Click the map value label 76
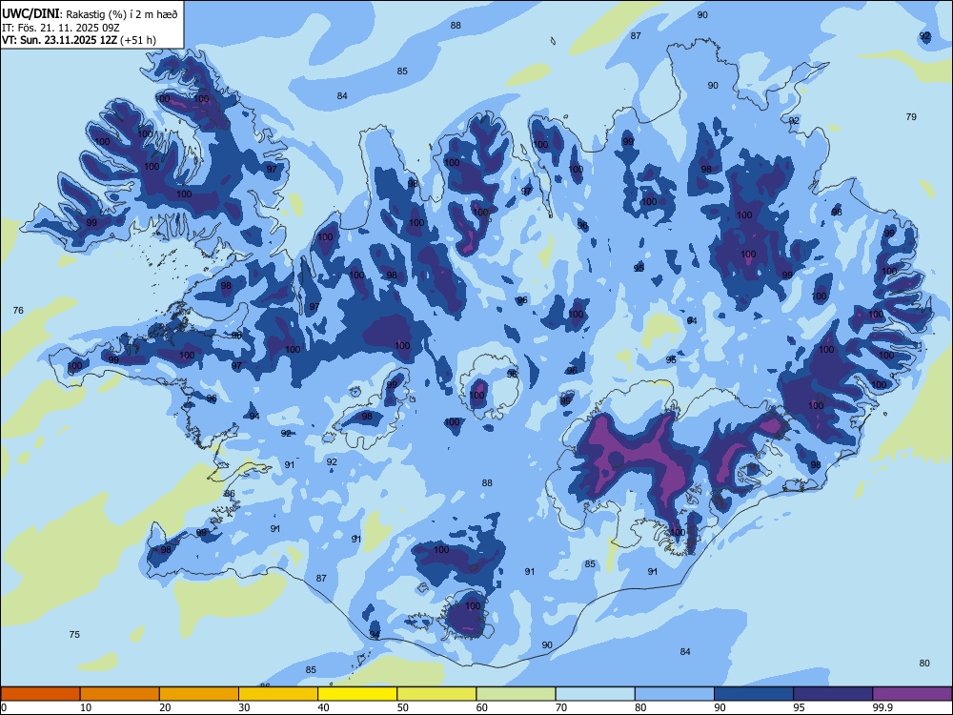 coord(18,310)
